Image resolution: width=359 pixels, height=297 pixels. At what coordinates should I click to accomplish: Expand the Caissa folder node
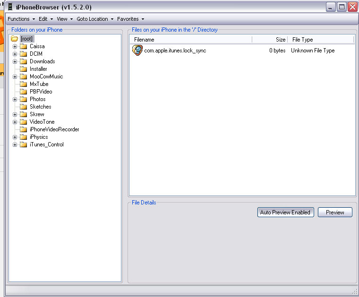[x=15, y=46]
